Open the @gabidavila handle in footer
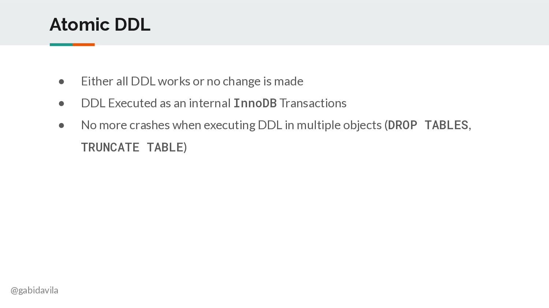The height and width of the screenshot is (308, 549). coord(34,290)
